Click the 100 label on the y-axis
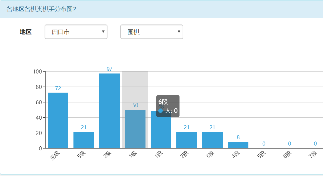This screenshot has width=323, height=176. pos(37,71)
